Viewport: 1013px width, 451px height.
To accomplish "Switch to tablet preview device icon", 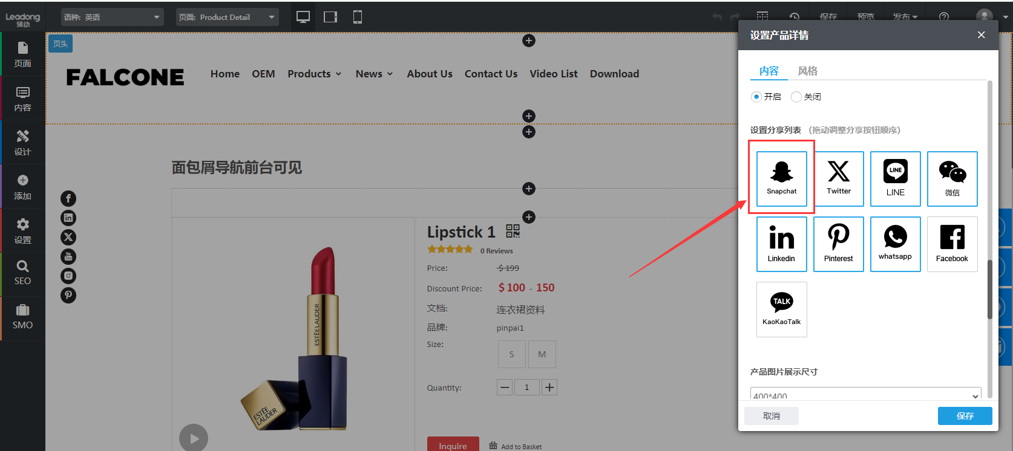I will point(330,17).
